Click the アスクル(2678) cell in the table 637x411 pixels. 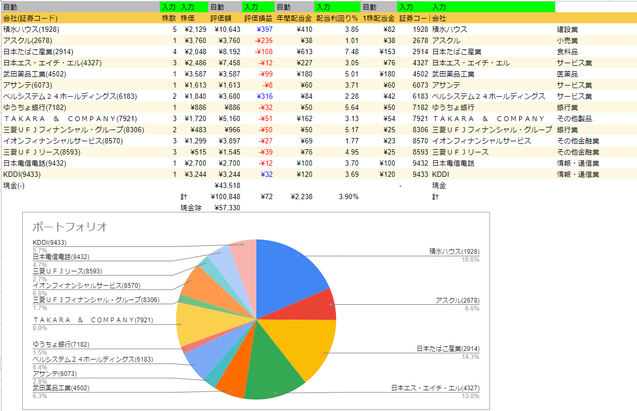click(x=80, y=40)
